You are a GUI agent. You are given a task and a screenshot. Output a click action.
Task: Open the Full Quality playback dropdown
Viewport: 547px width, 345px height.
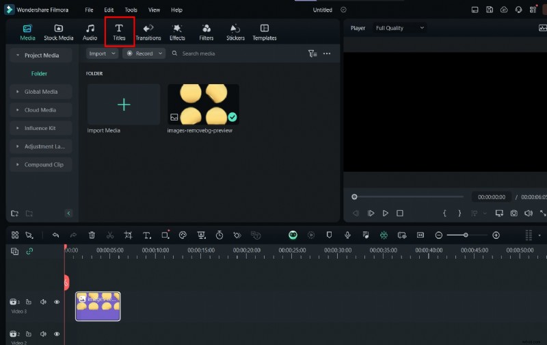(400, 28)
